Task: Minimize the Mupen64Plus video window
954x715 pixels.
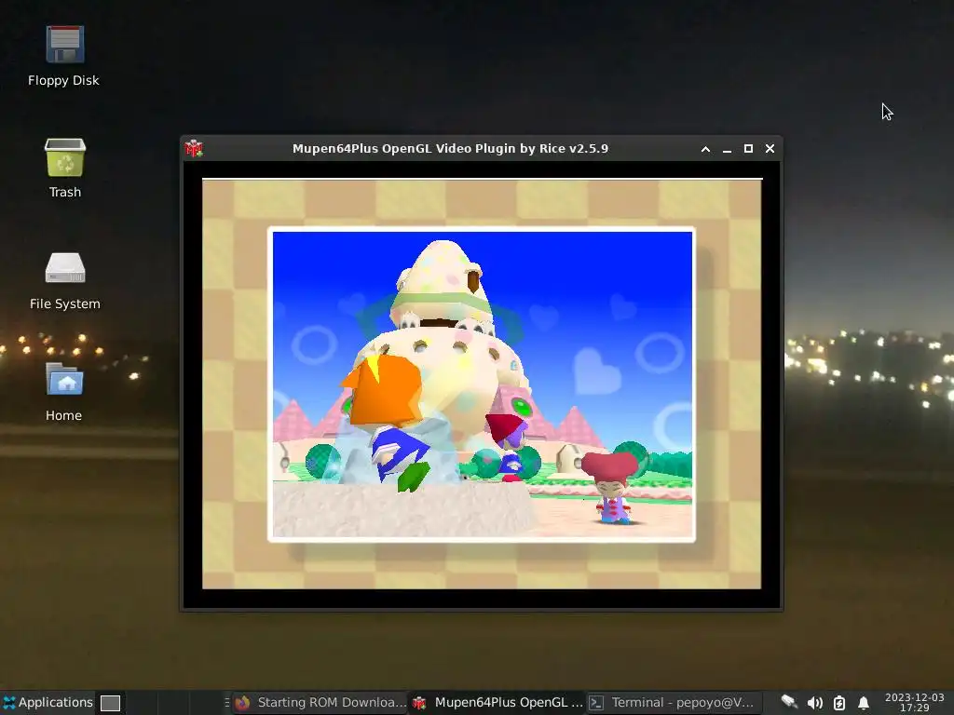Action: (727, 149)
